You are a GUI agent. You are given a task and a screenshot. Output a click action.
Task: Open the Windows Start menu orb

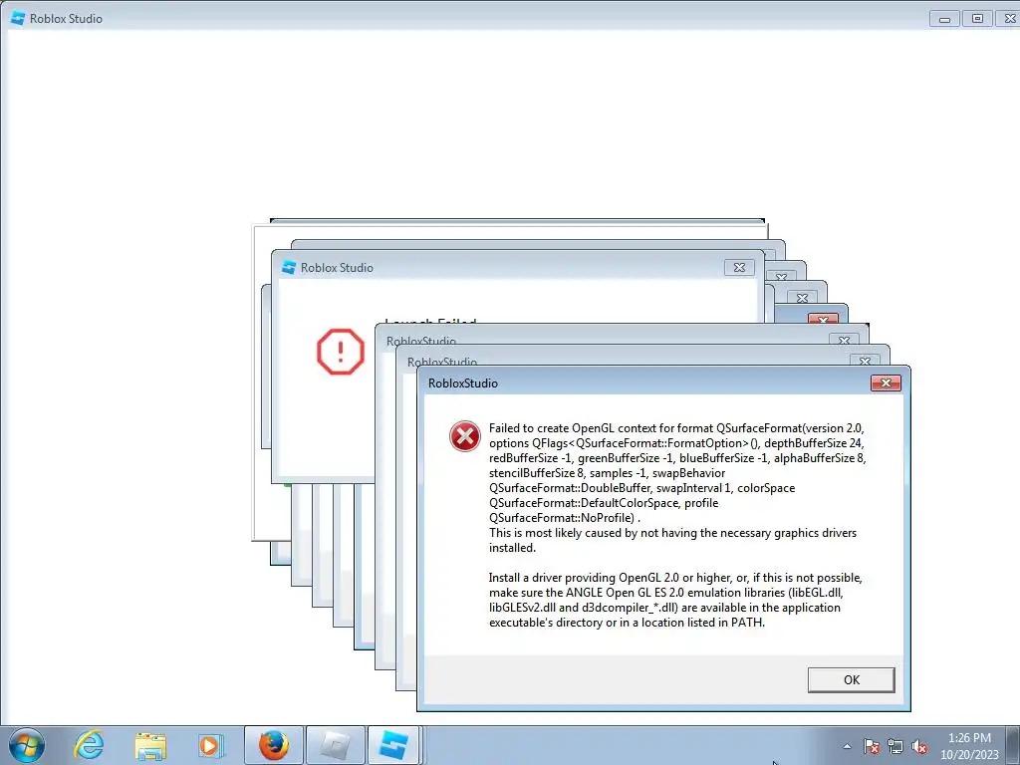pos(27,745)
